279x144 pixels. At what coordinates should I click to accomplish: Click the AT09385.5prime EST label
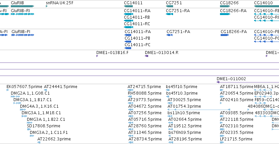point(237,113)
